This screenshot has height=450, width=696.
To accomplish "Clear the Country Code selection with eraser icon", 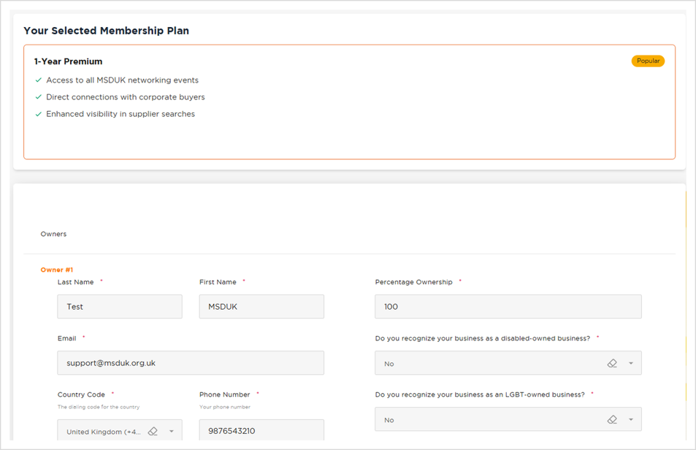I will [153, 431].
